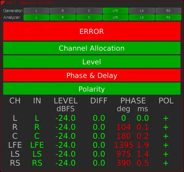Click the LFE phase value 1395
The image size is (184, 172).
[124, 145]
